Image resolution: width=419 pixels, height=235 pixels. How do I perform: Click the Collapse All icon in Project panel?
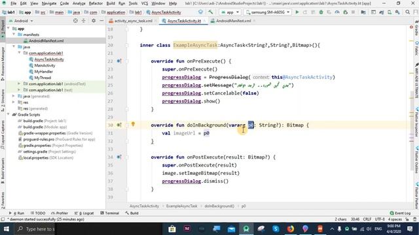[x=83, y=20]
